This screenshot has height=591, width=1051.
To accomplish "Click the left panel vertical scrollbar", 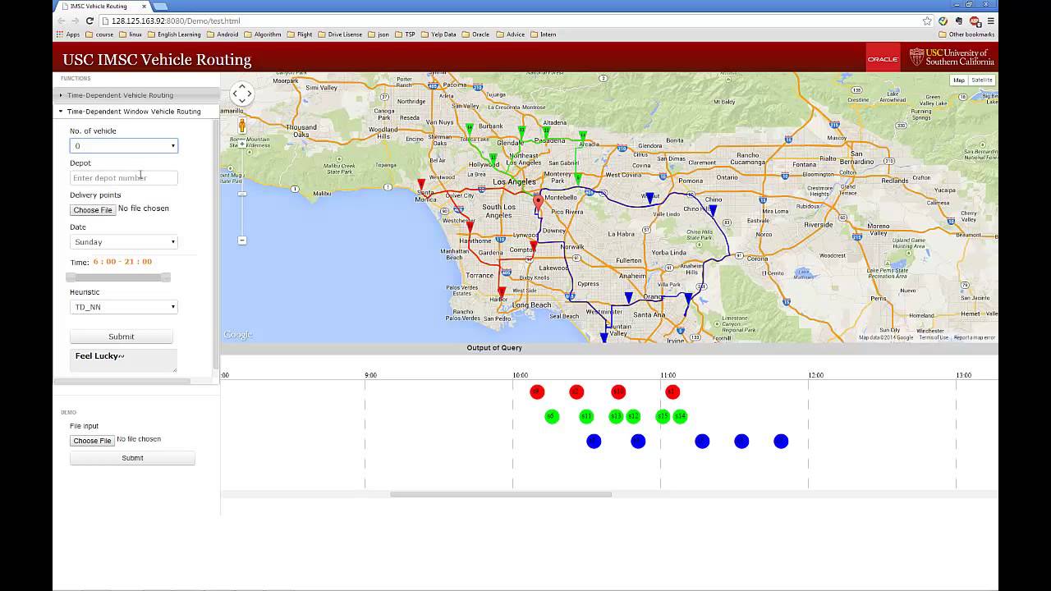I will (x=216, y=243).
